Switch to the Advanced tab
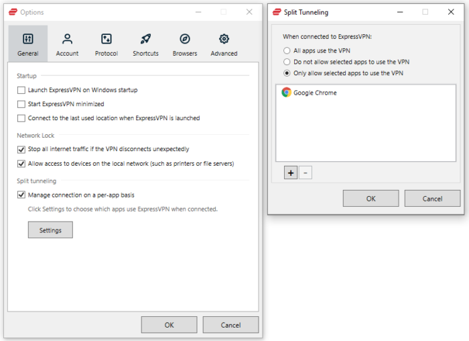469x341 pixels. (x=224, y=44)
